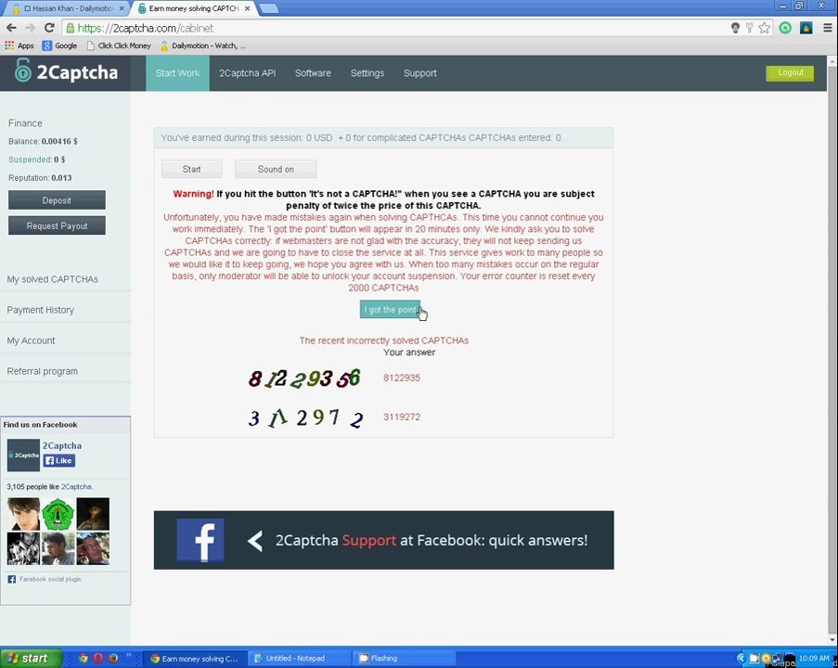838x668 pixels.
Task: Open the Software menu item
Action: [313, 73]
